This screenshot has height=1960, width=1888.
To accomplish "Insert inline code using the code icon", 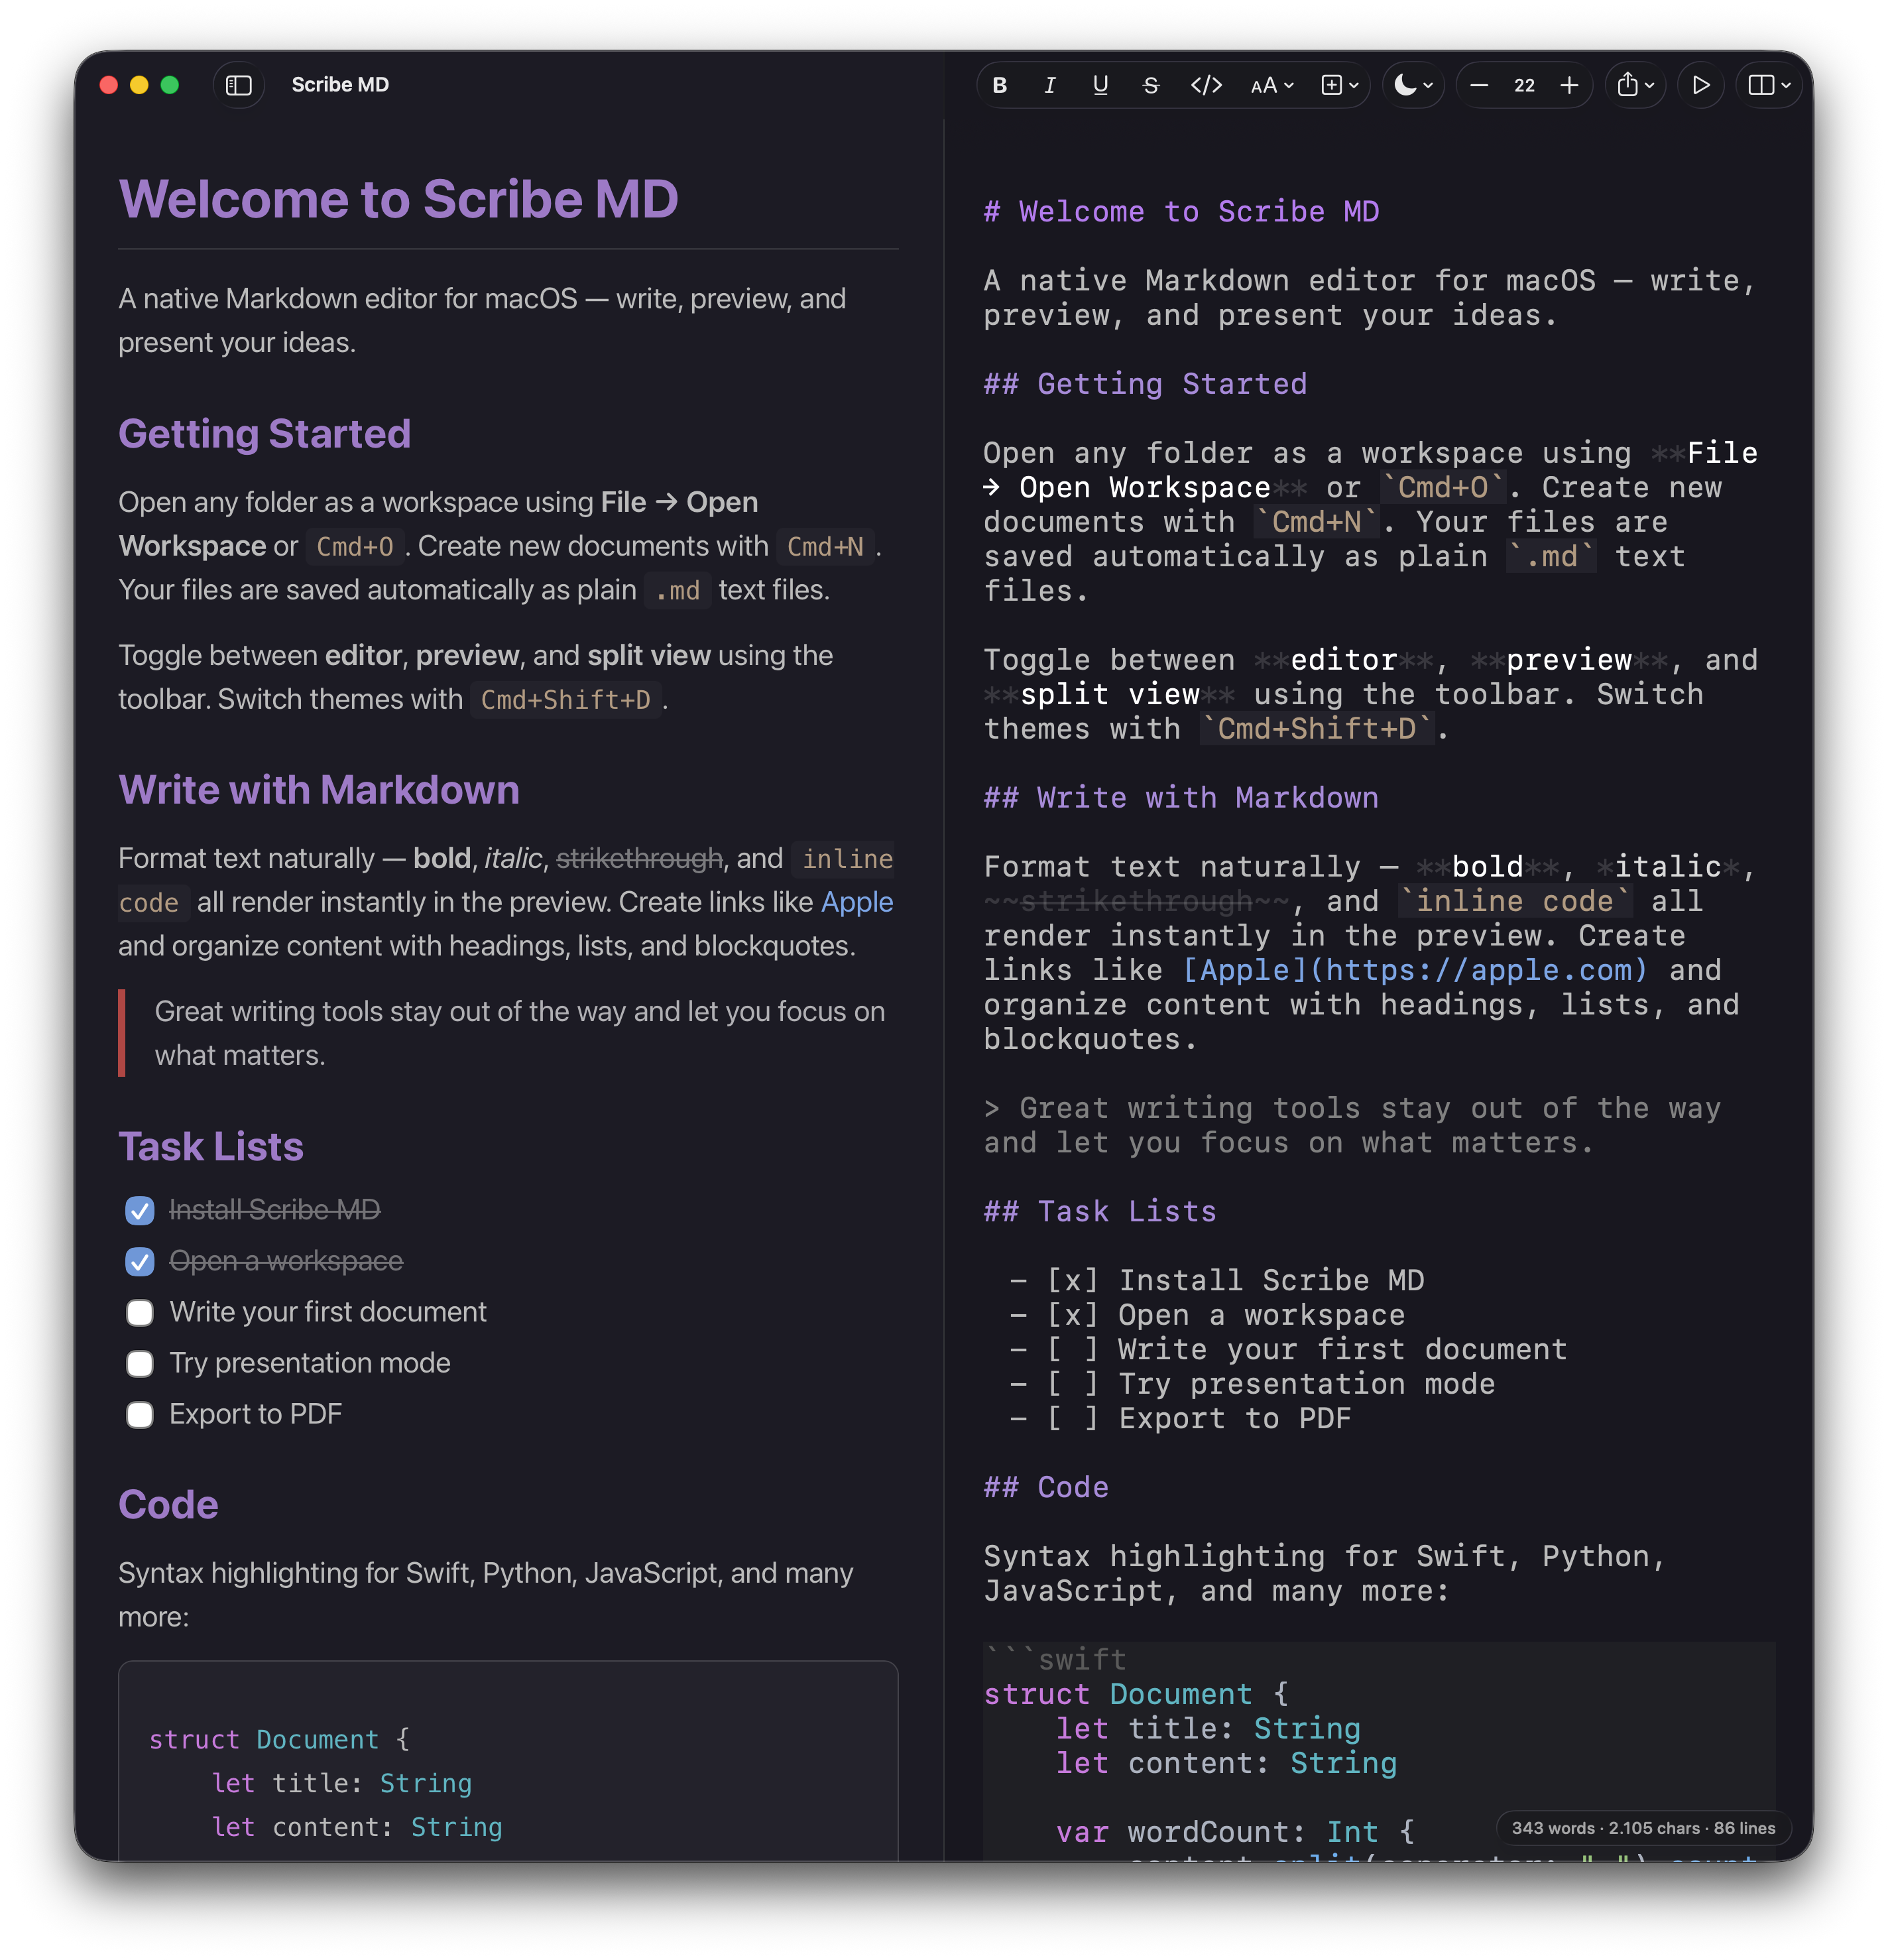I will click(1206, 85).
